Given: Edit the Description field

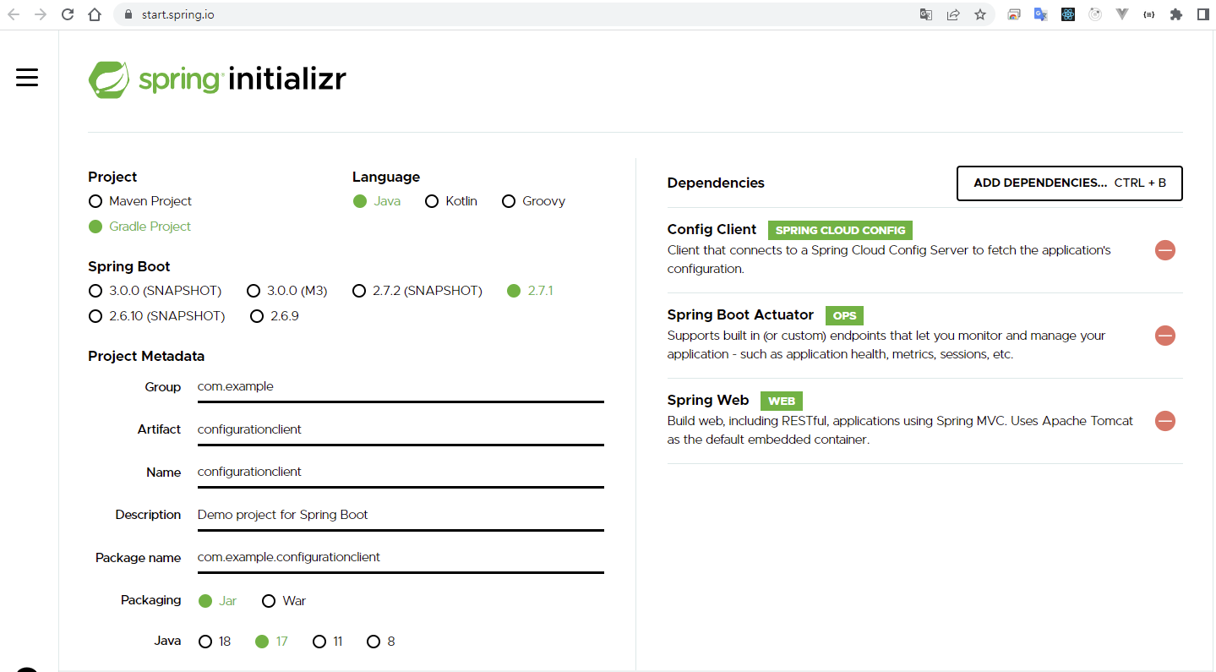Looking at the screenshot, I should pyautogui.click(x=401, y=515).
